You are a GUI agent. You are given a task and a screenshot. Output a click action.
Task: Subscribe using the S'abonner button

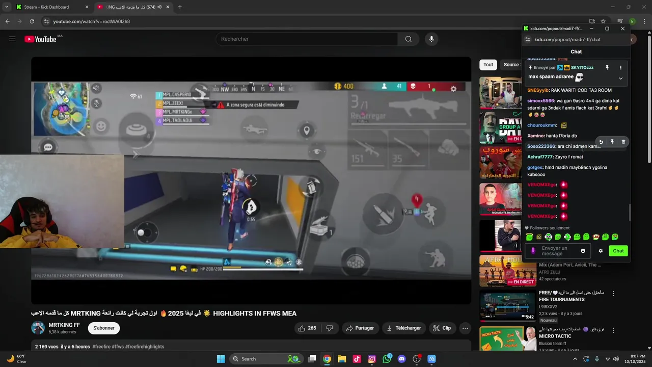point(104,328)
